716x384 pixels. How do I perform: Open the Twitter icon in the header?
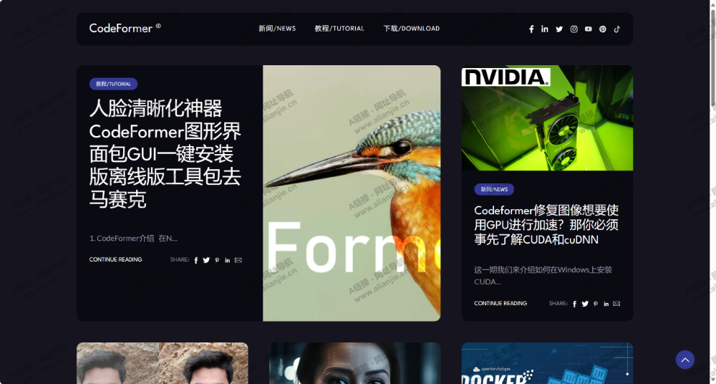coord(559,29)
